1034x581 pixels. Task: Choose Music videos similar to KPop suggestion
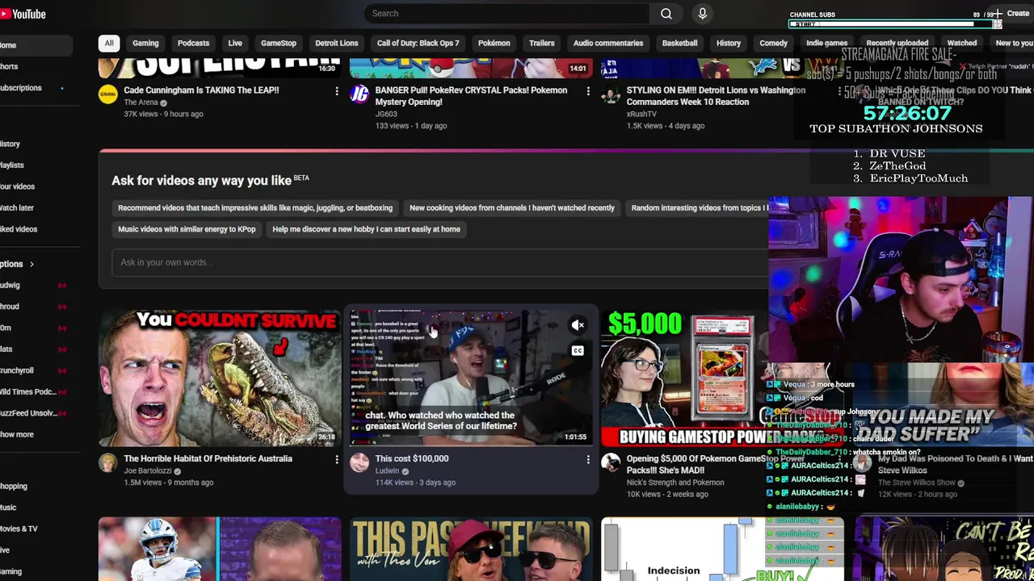[187, 229]
